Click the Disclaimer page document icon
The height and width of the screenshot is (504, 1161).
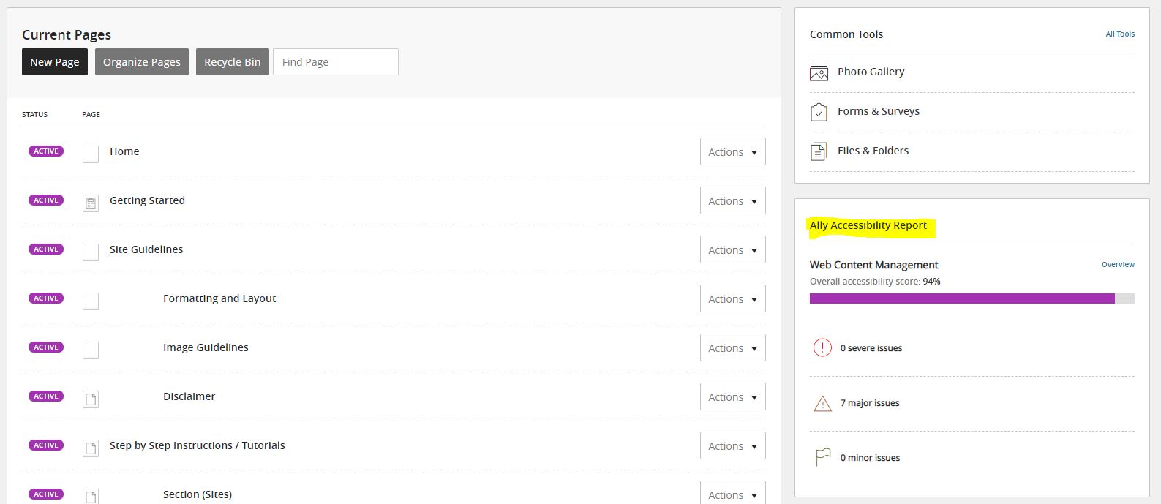[x=91, y=399]
